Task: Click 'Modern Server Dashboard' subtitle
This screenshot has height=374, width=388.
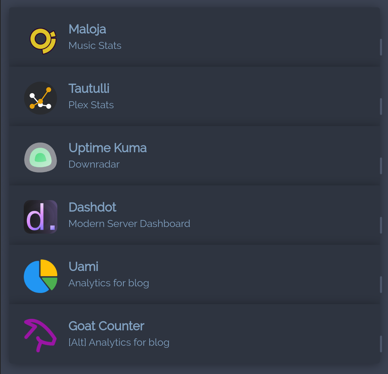Action: pyautogui.click(x=129, y=224)
